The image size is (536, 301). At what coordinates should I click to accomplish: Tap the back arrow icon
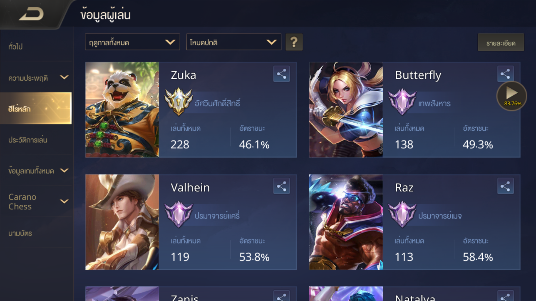tap(31, 14)
